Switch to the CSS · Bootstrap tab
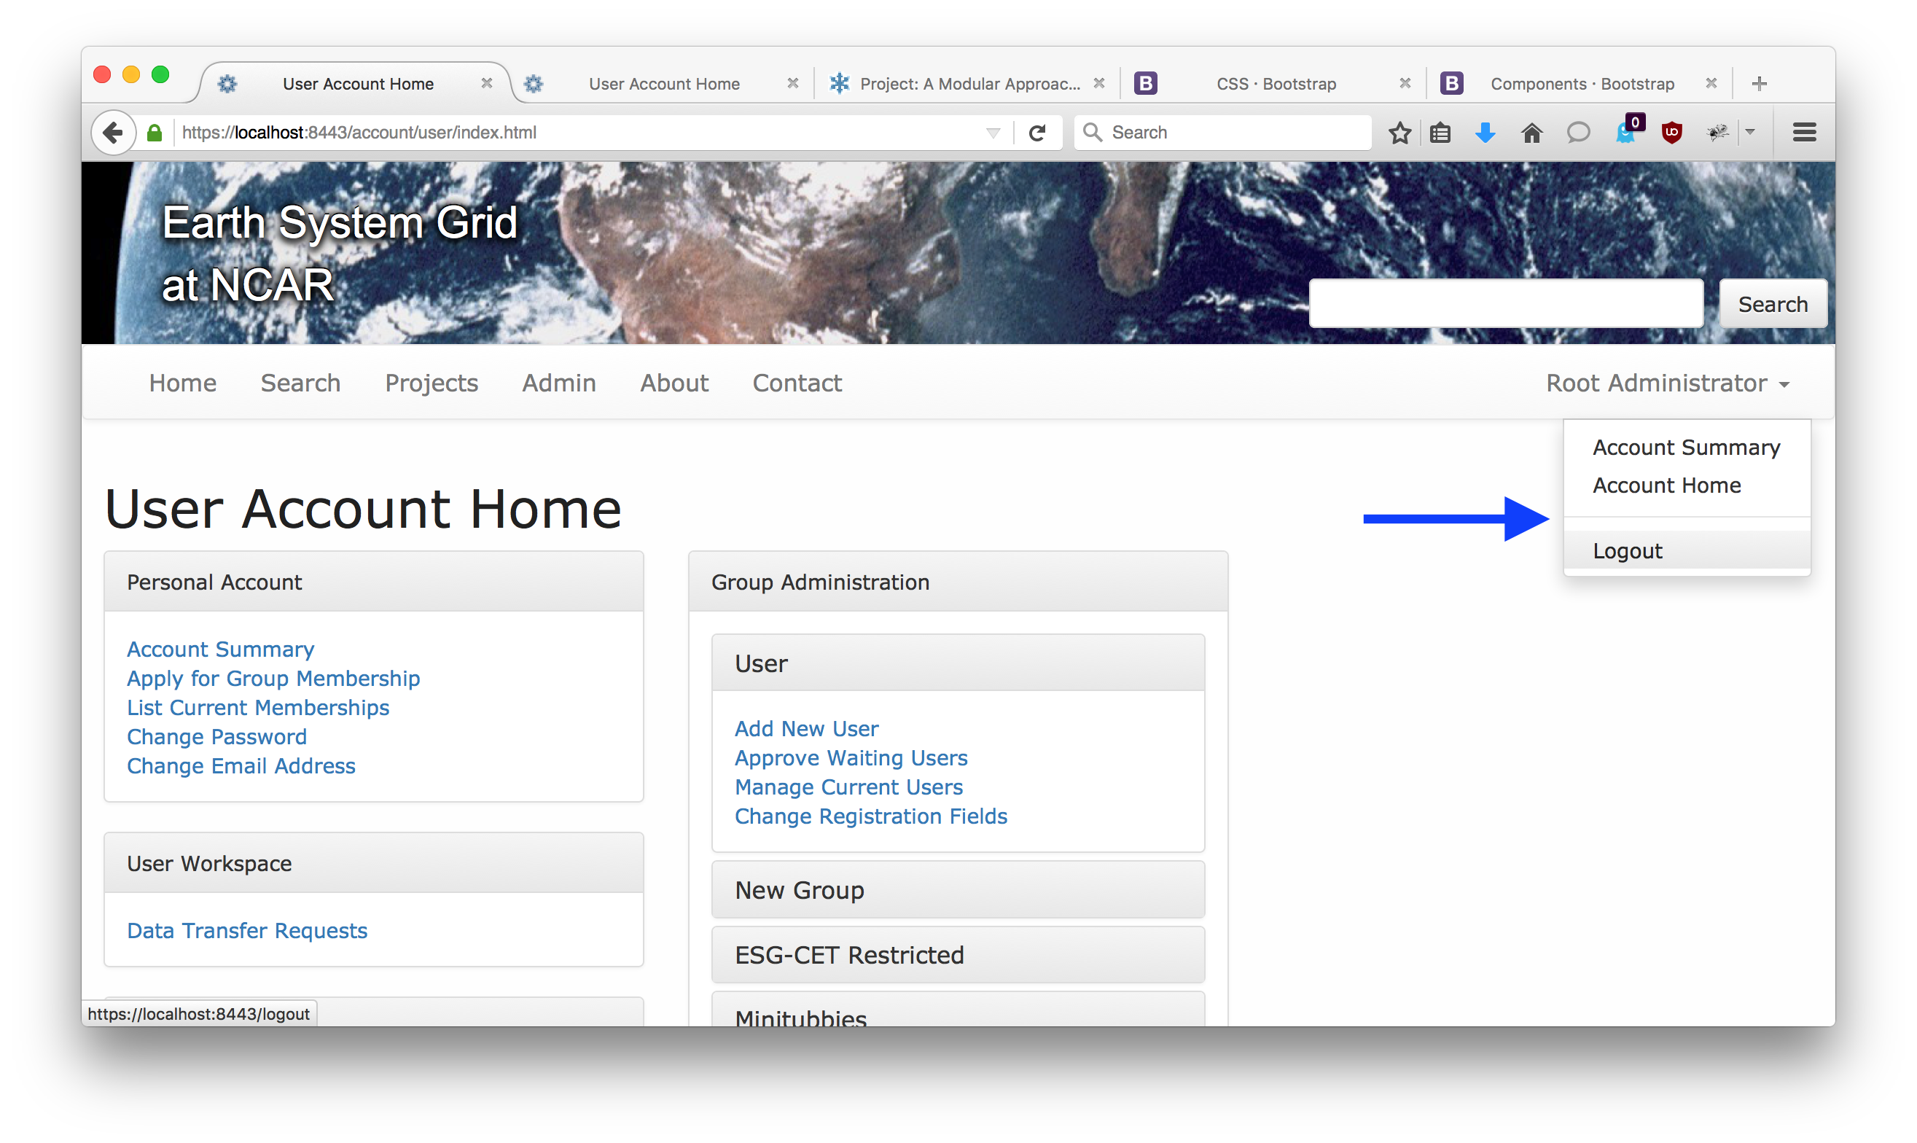This screenshot has width=1917, height=1143. click(x=1276, y=83)
